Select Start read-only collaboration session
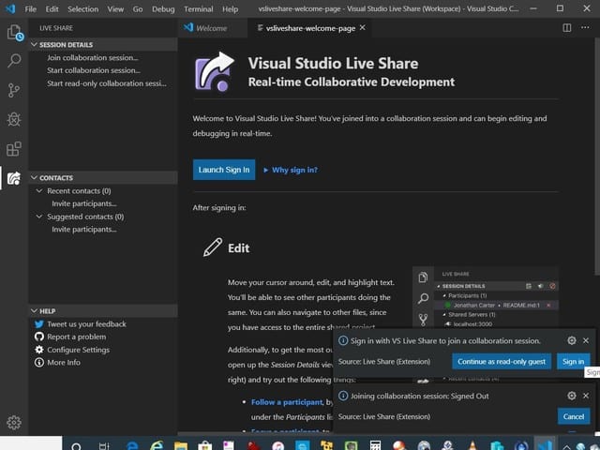This screenshot has width=600, height=450. (x=106, y=83)
